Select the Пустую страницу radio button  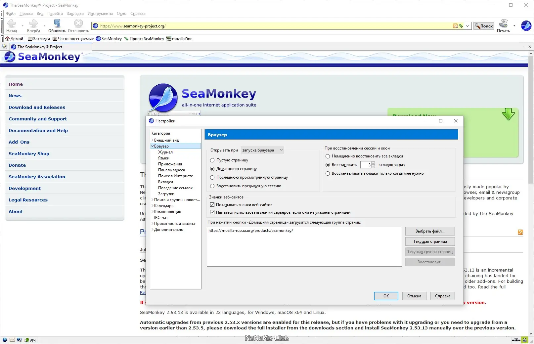point(212,160)
